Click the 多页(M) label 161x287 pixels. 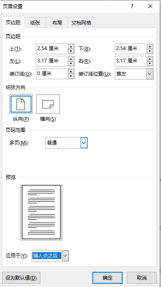tap(19, 143)
